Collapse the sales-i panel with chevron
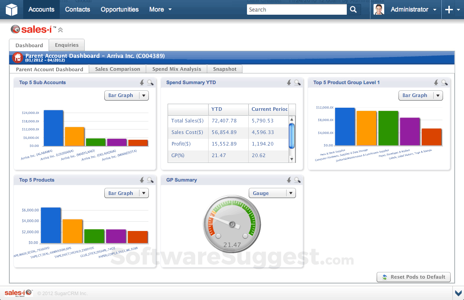The height and width of the screenshot is (300, 464). 61,30
